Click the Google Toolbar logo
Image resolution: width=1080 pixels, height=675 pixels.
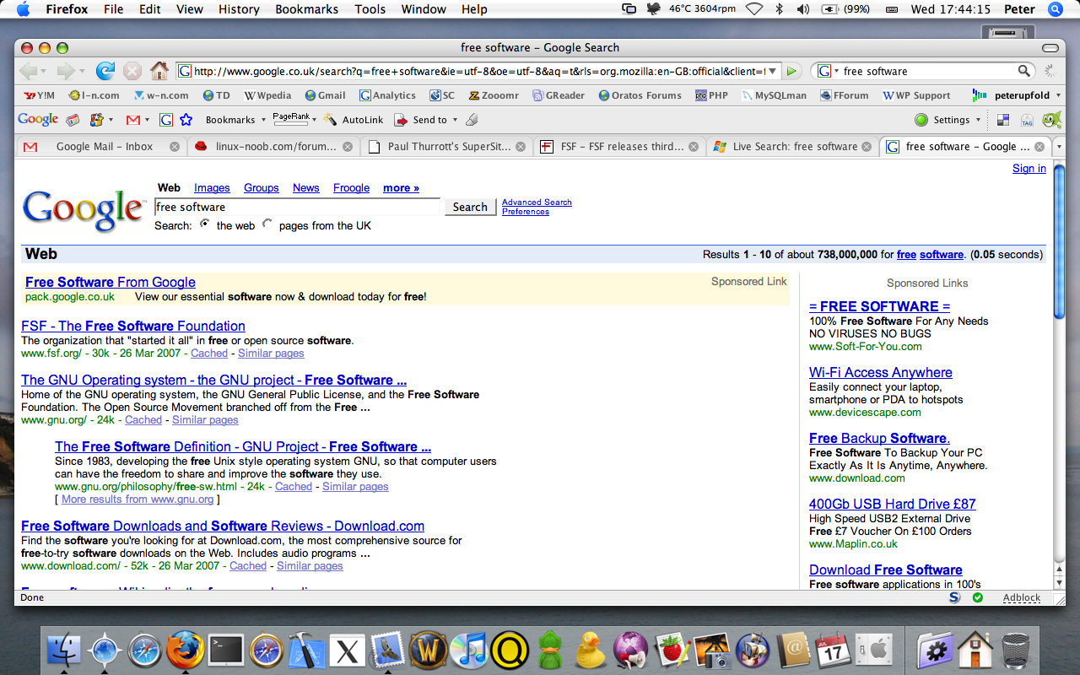point(38,120)
